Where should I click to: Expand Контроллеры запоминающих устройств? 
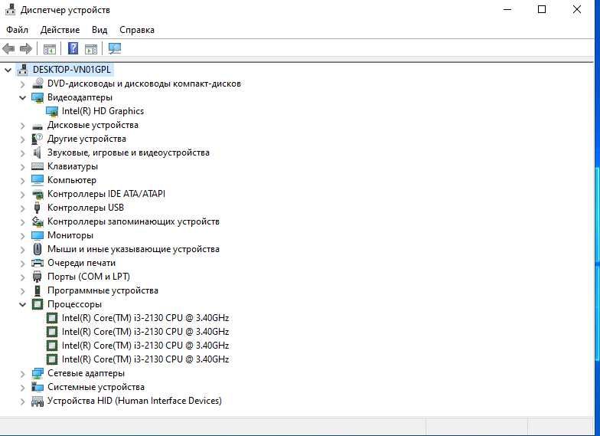pos(23,222)
